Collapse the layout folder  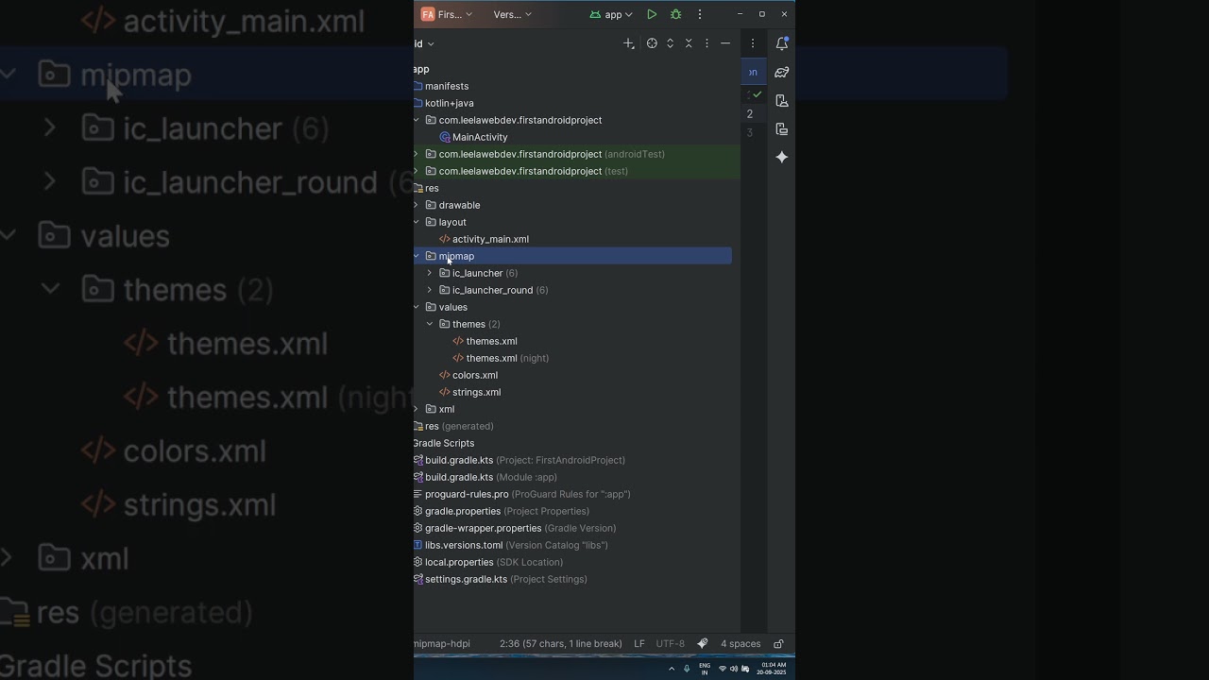tap(417, 222)
